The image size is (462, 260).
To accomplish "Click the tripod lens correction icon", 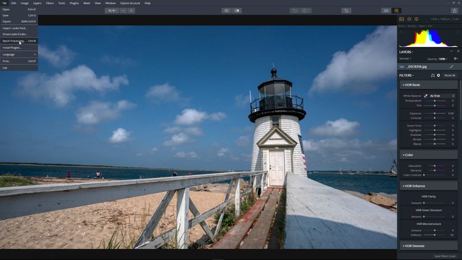I will click(432, 75).
